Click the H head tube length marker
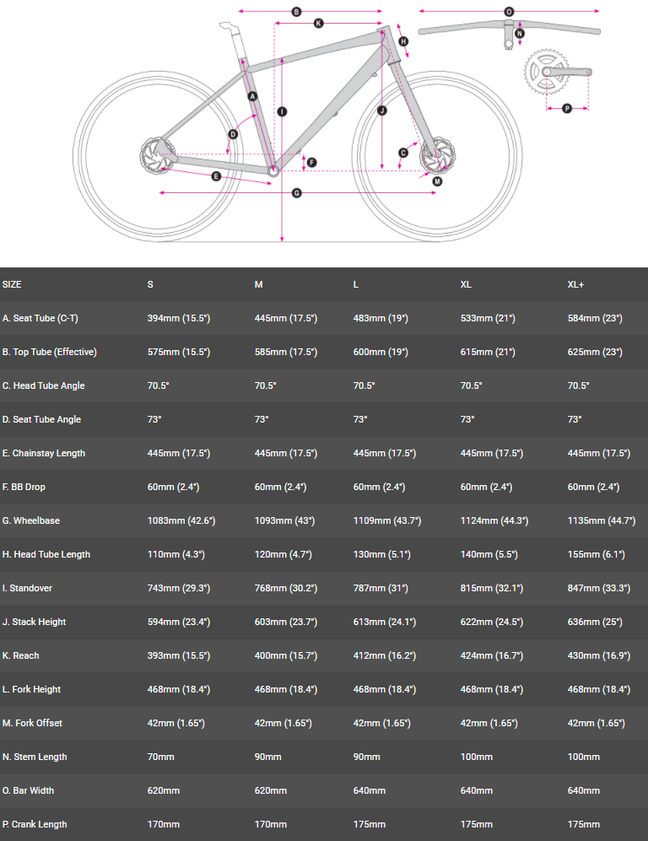This screenshot has width=648, height=841. tap(403, 41)
